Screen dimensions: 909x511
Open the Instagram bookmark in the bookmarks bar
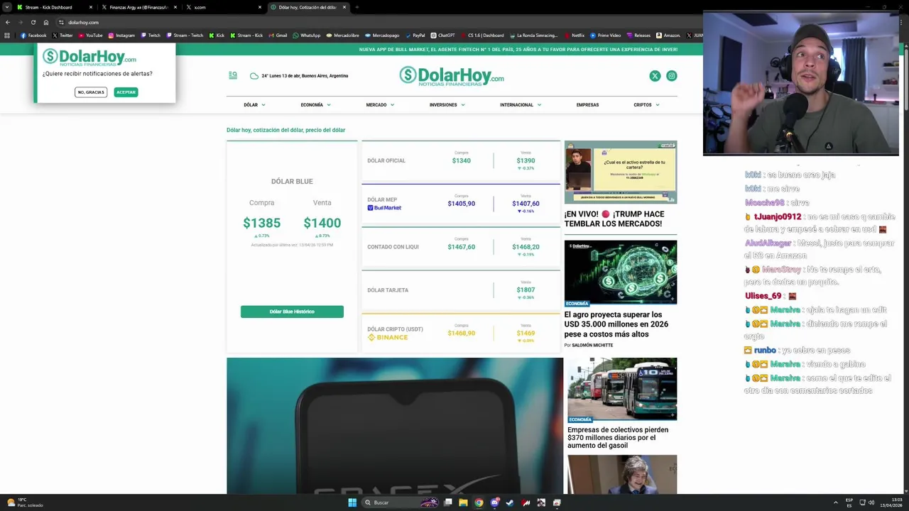[121, 35]
